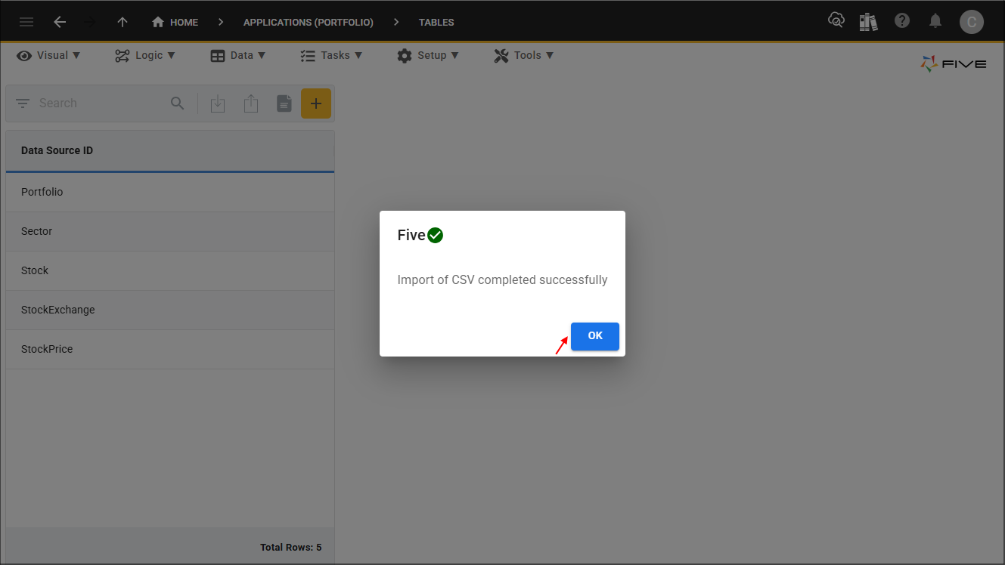The image size is (1005, 565).
Task: Click the document file icon
Action: click(284, 103)
